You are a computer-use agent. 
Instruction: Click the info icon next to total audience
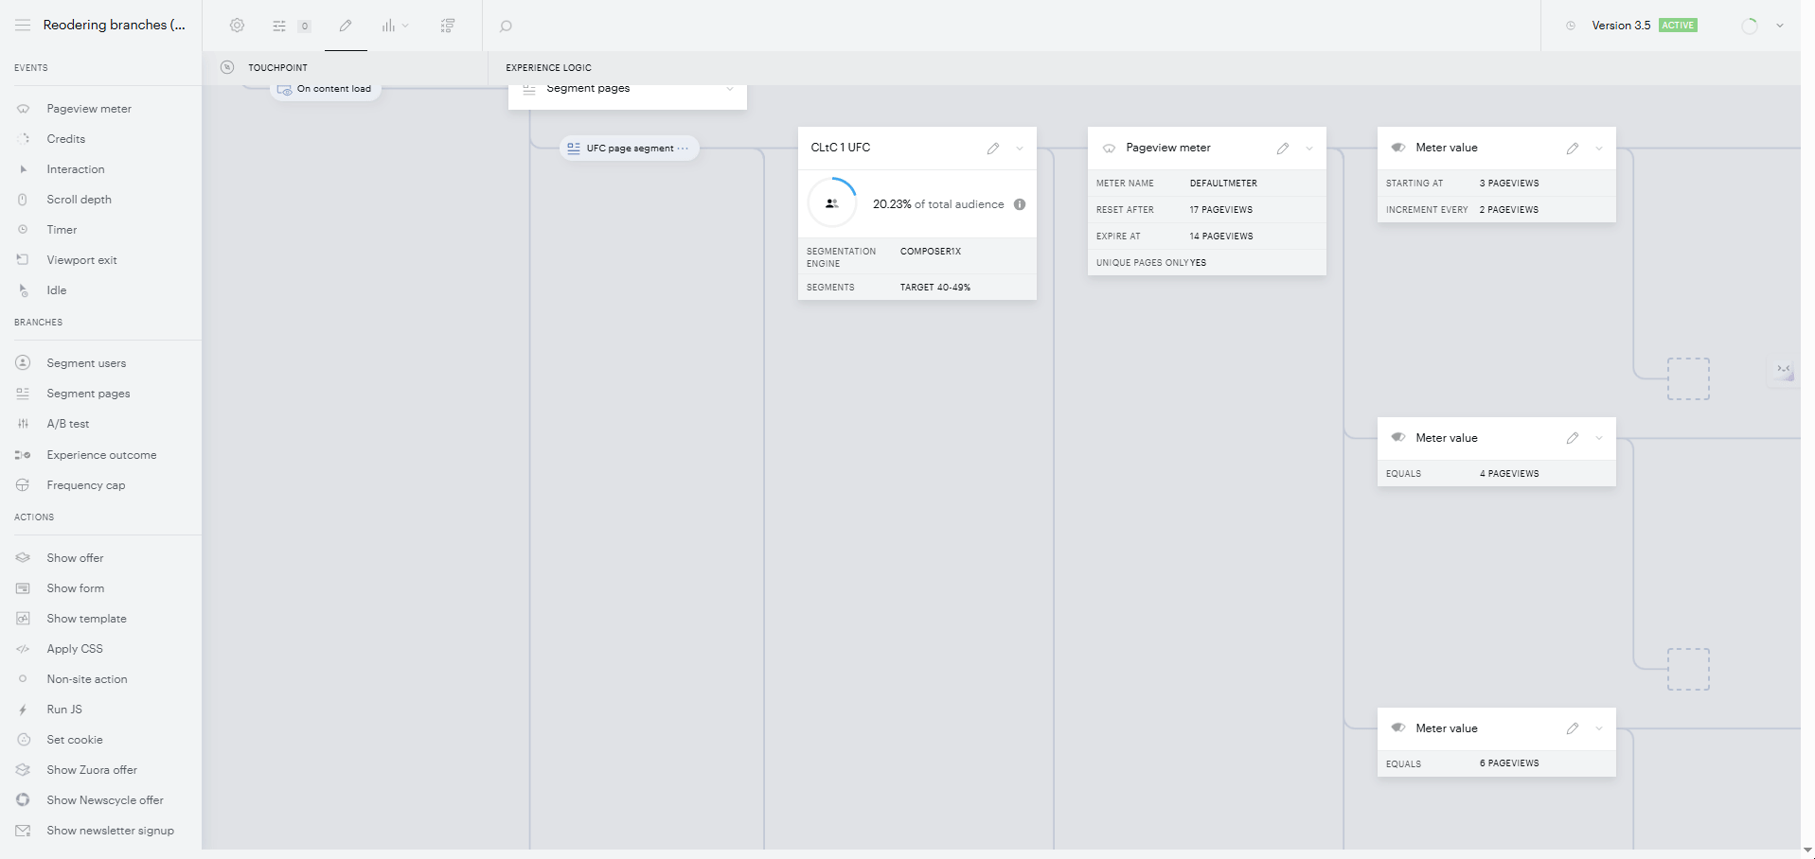1020,204
